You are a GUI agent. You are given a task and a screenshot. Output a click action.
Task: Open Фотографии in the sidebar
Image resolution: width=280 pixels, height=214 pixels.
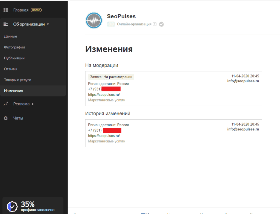[x=14, y=47]
